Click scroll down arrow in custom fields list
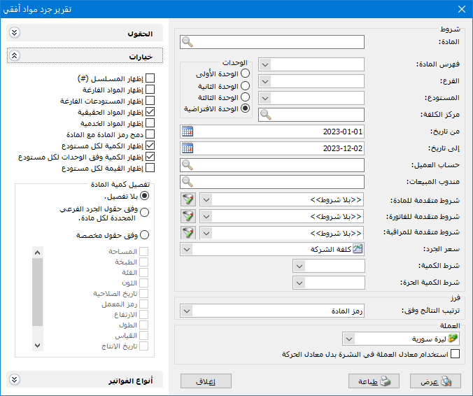This screenshot has width=473, height=396. 37,346
